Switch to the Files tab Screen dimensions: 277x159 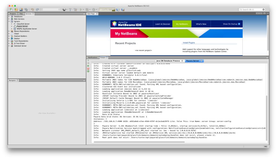coord(21,14)
